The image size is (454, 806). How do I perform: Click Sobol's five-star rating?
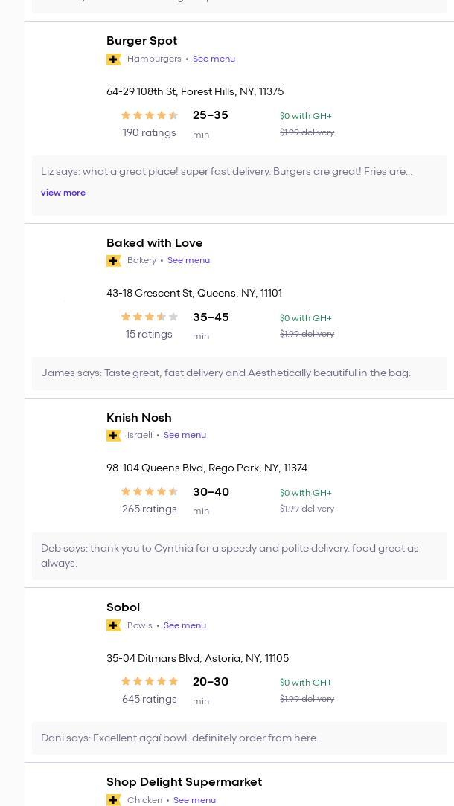(x=150, y=682)
